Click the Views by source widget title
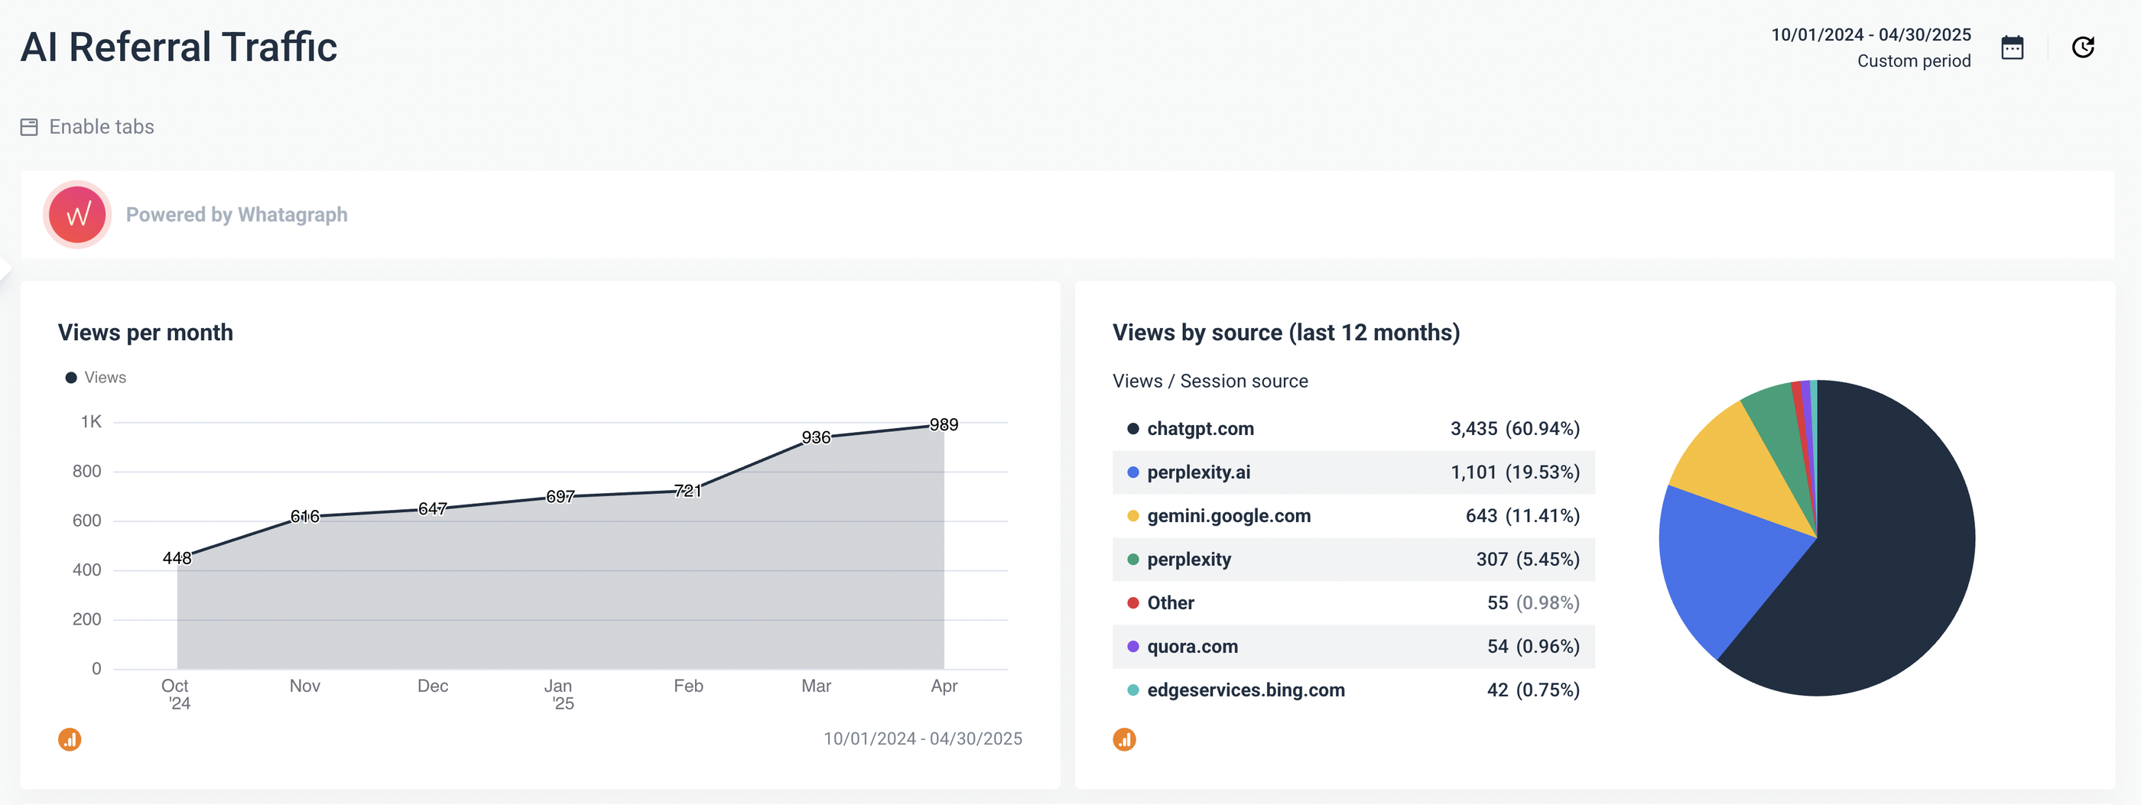Viewport: 2141px width, 805px height. pyautogui.click(x=1286, y=333)
